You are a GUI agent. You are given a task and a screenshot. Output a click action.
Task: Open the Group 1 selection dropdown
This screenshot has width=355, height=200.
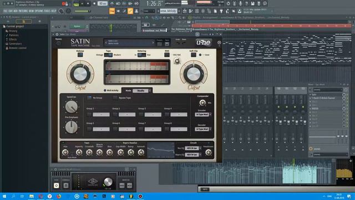point(101,114)
